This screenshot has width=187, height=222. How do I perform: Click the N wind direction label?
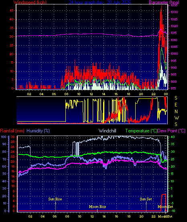[176, 112]
